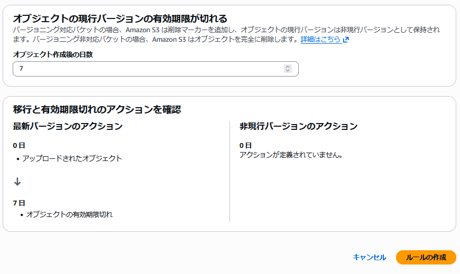Select the 最新バージョンのアクション column title
The width and height of the screenshot is (460, 274).
(68, 126)
